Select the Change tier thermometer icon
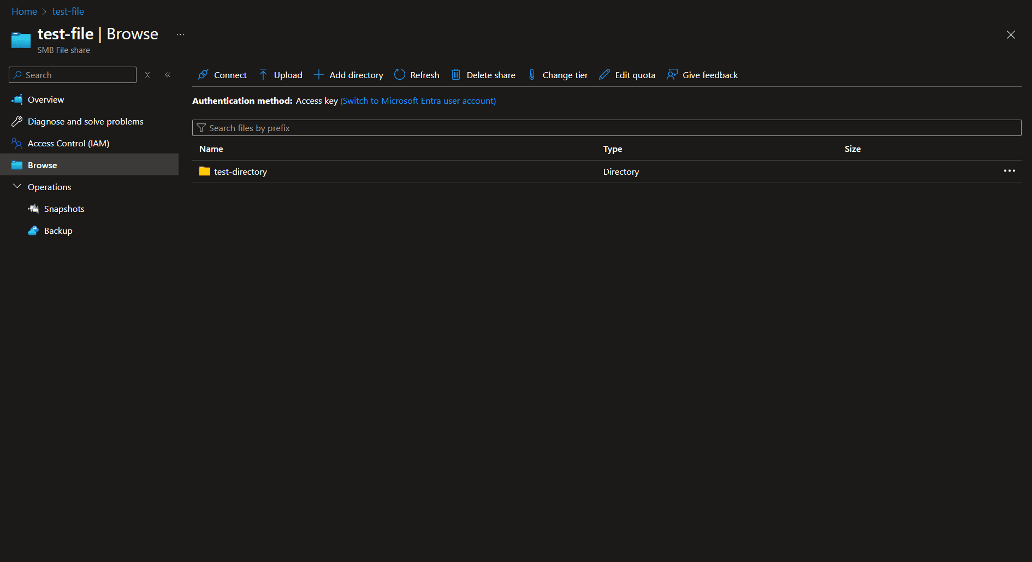The height and width of the screenshot is (562, 1032). tap(532, 75)
